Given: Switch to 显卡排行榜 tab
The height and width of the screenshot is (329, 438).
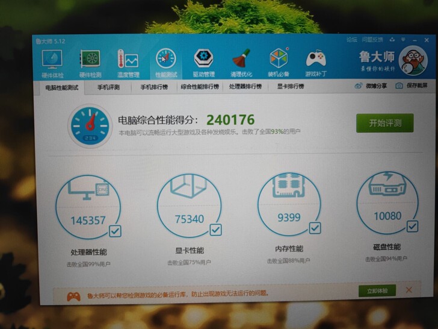Looking at the screenshot, I should pos(291,86).
